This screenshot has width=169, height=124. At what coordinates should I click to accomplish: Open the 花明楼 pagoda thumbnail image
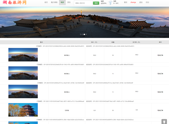tap(23, 110)
